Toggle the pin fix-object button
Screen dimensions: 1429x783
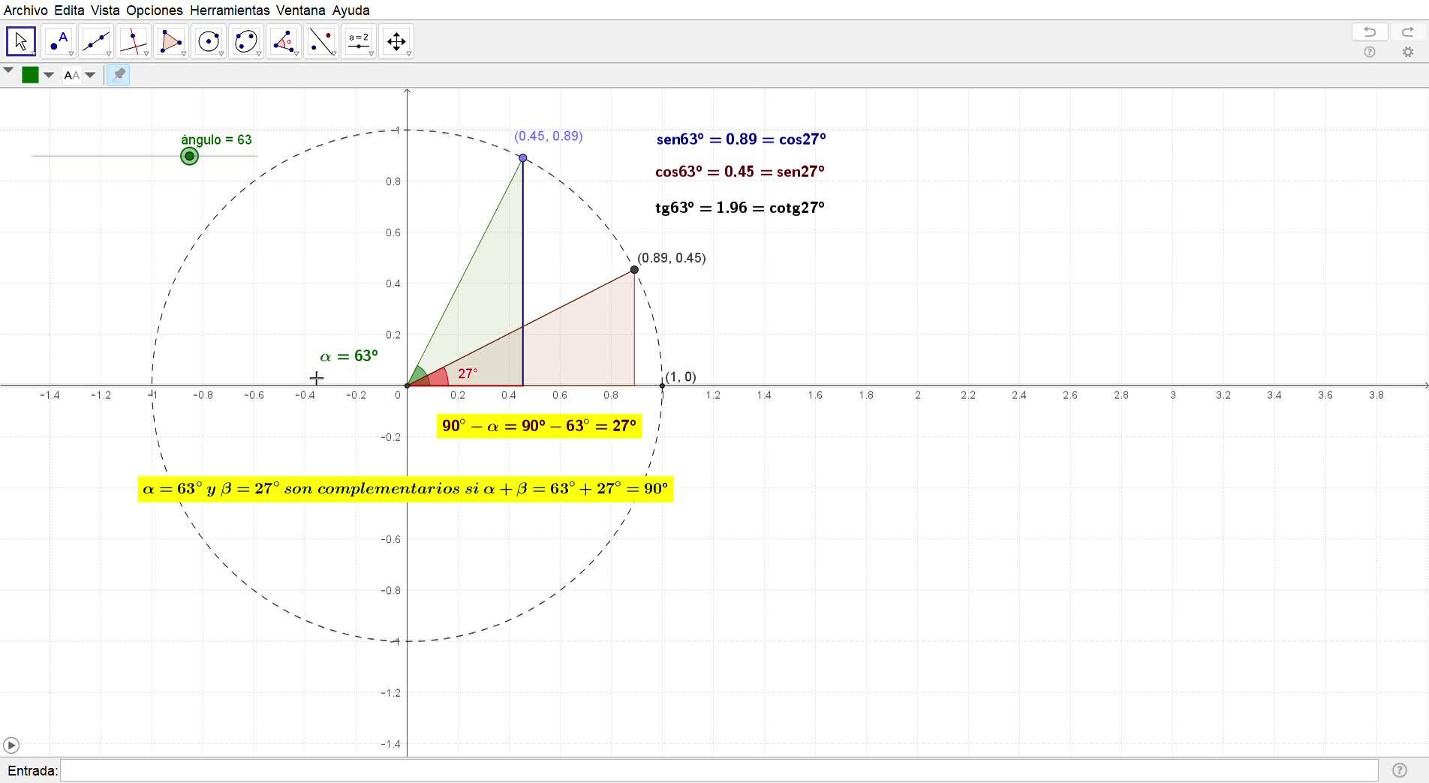tap(119, 74)
